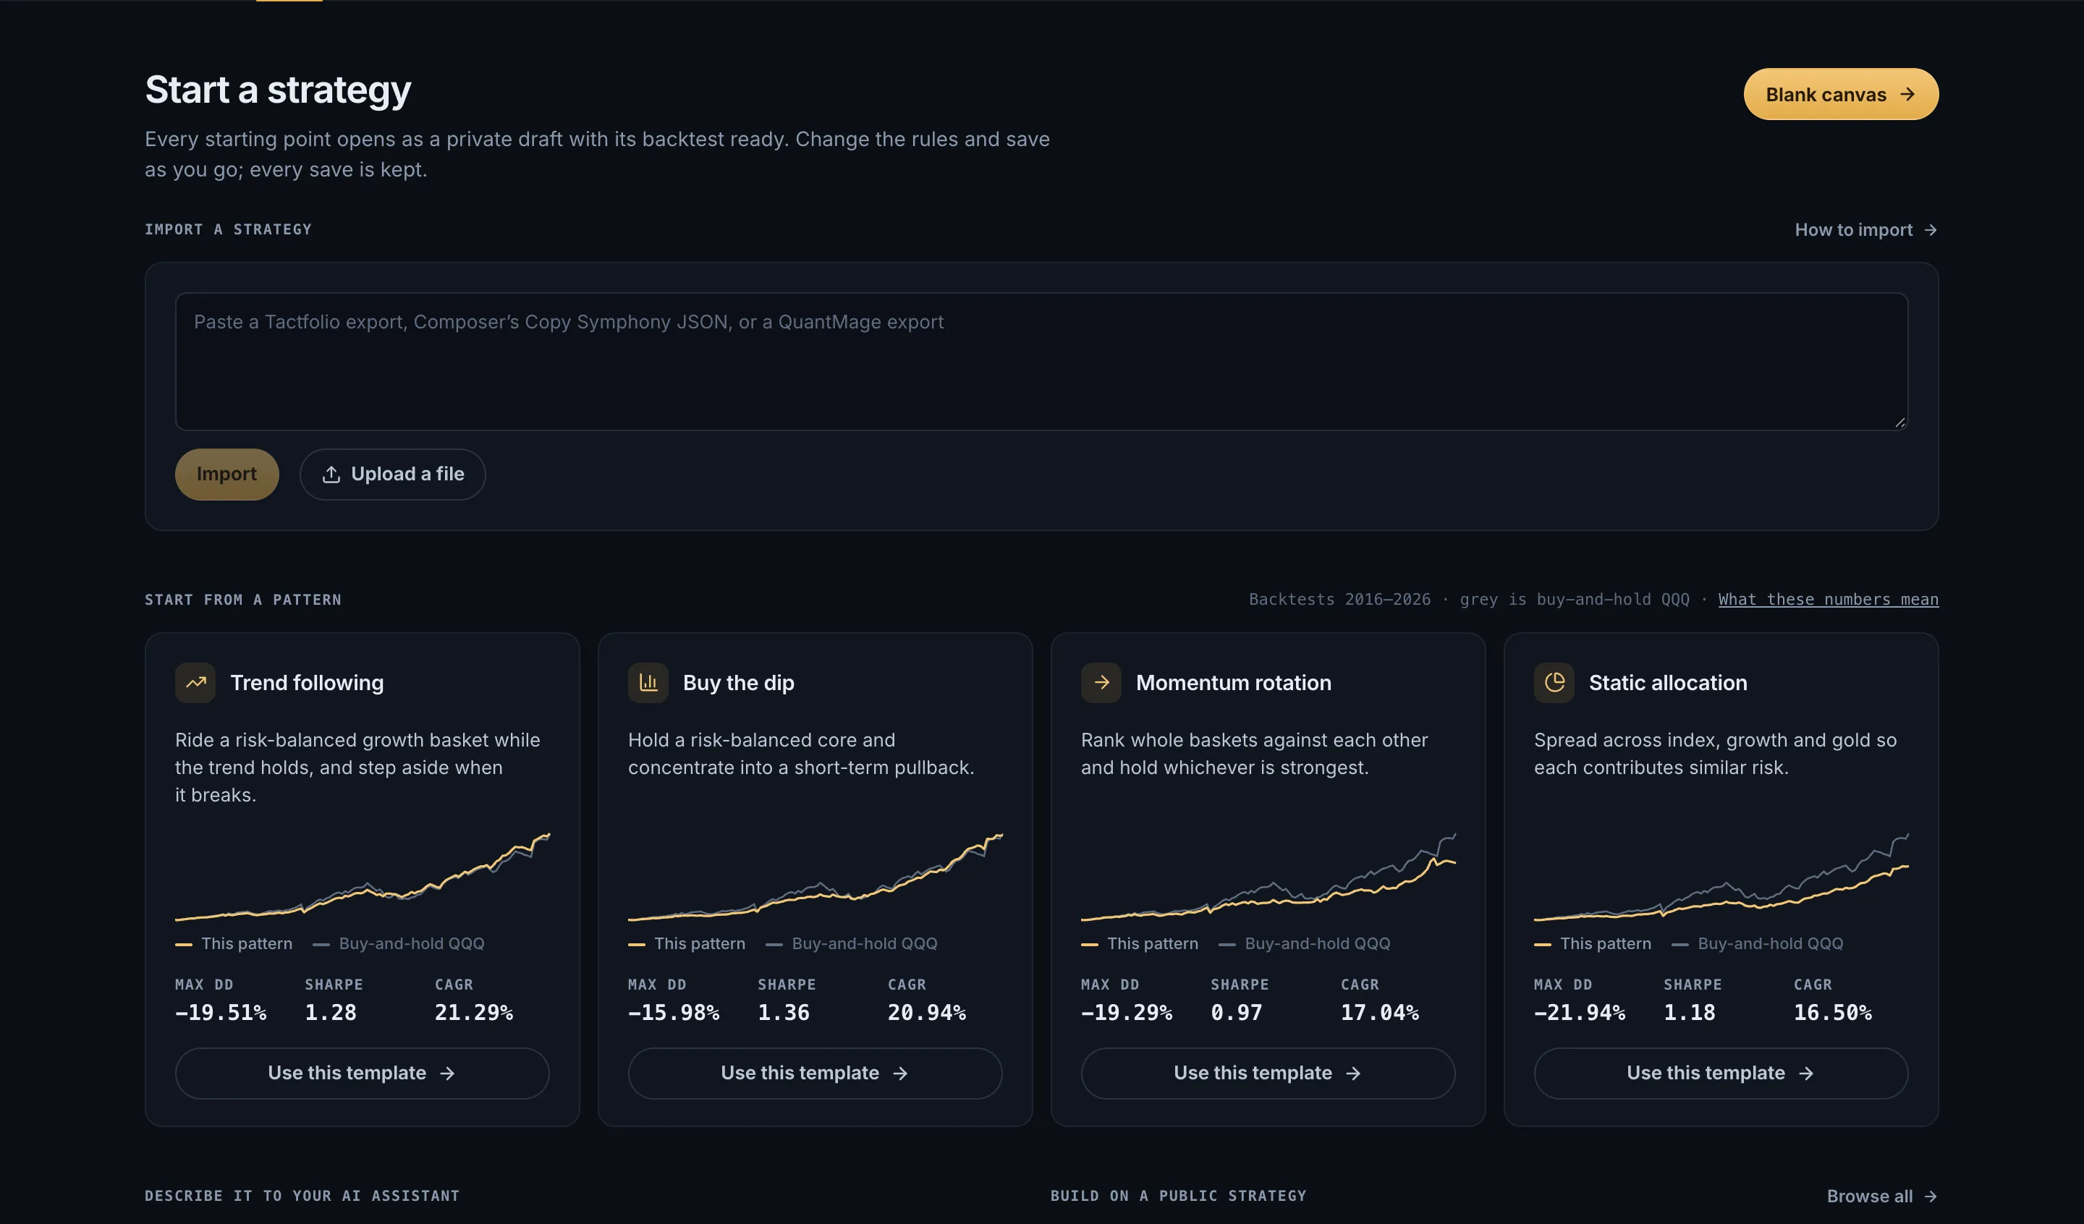Click the CAGR value 16.50%

[1833, 1012]
